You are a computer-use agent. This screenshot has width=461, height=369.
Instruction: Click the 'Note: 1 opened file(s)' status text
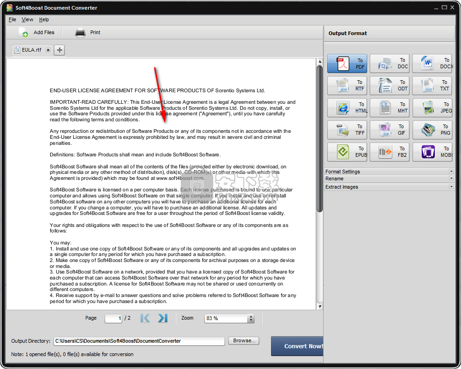[x=72, y=354]
